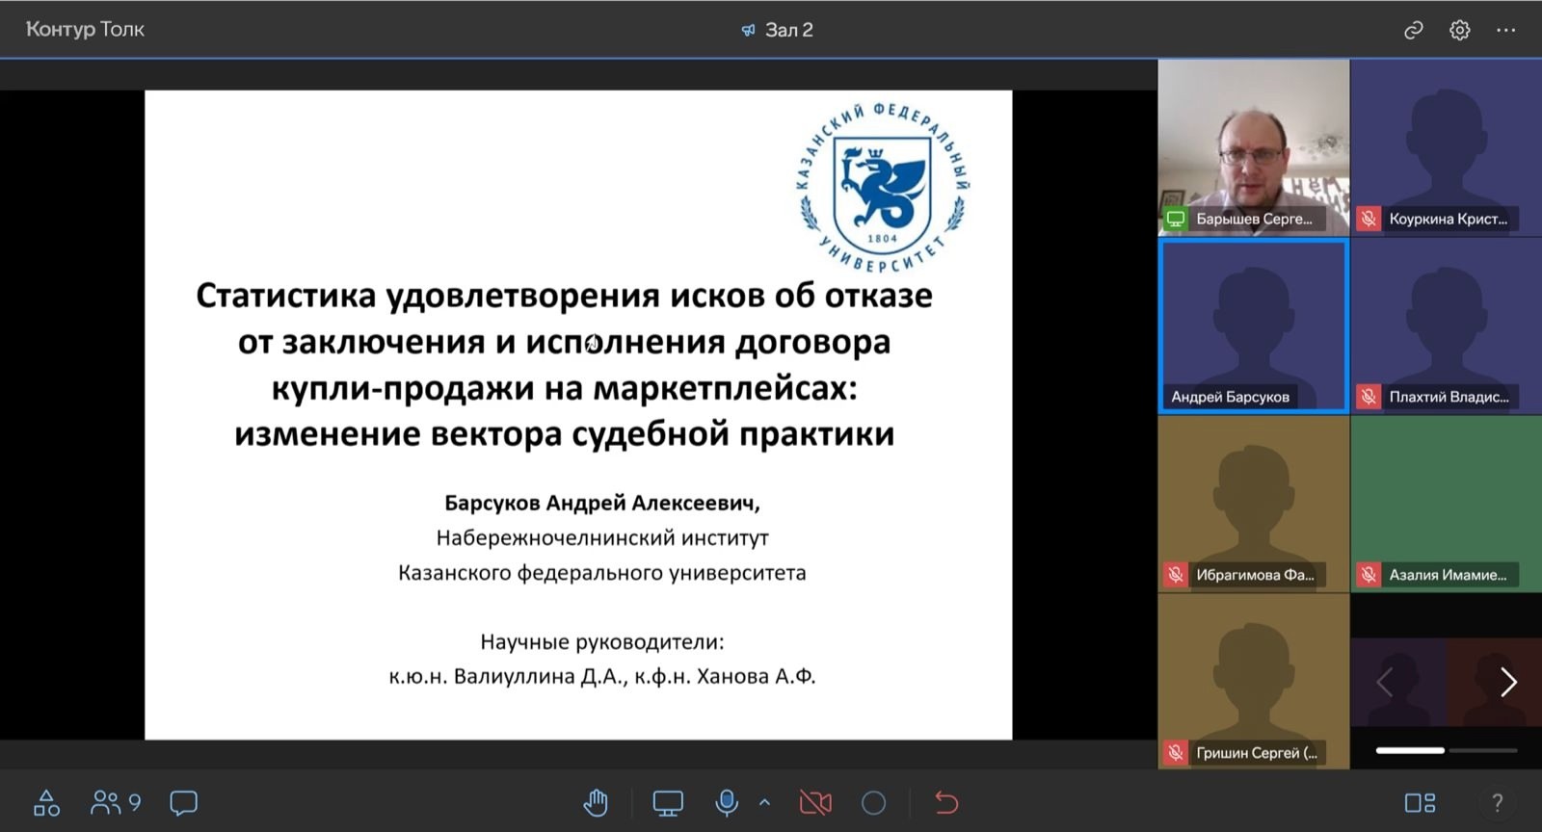Leave the meeting with the red arrow
Viewport: 1542px width, 832px height.
pos(946,802)
